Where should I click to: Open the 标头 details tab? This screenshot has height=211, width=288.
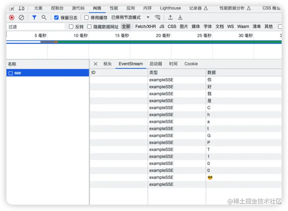(x=108, y=64)
